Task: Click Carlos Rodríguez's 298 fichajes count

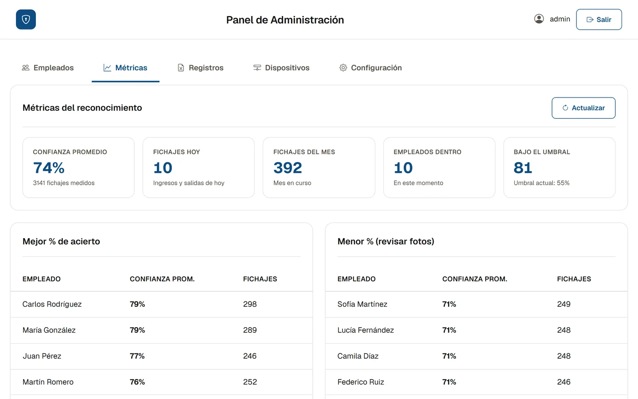Action: click(x=250, y=304)
